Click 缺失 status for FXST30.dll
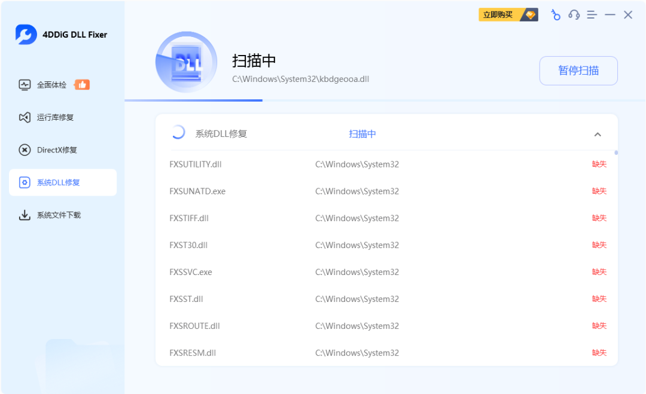This screenshot has width=646, height=394. (599, 245)
